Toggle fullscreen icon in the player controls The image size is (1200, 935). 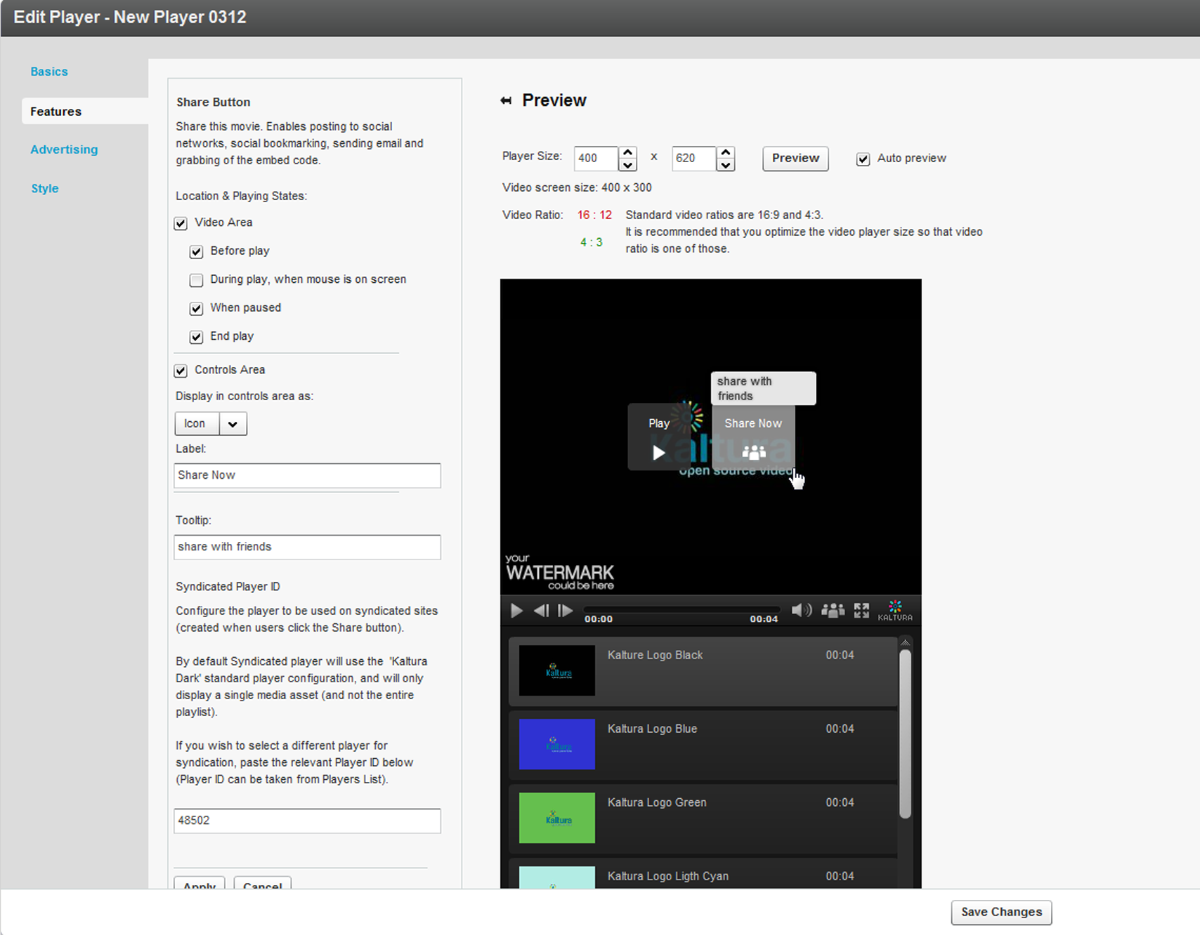pyautogui.click(x=861, y=610)
